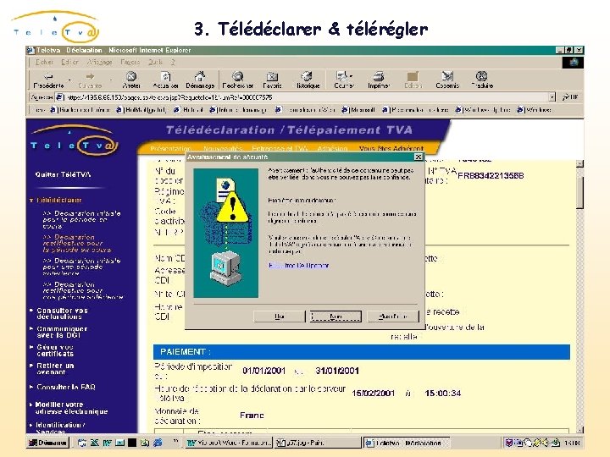The width and height of the screenshot is (610, 457).
Task: Open Communiquer avec la DGI
Action: coord(62,332)
